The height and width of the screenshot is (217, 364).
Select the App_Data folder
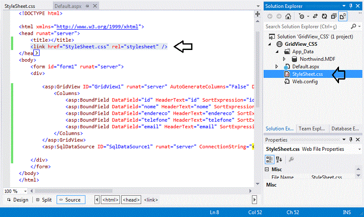[x=302, y=51]
